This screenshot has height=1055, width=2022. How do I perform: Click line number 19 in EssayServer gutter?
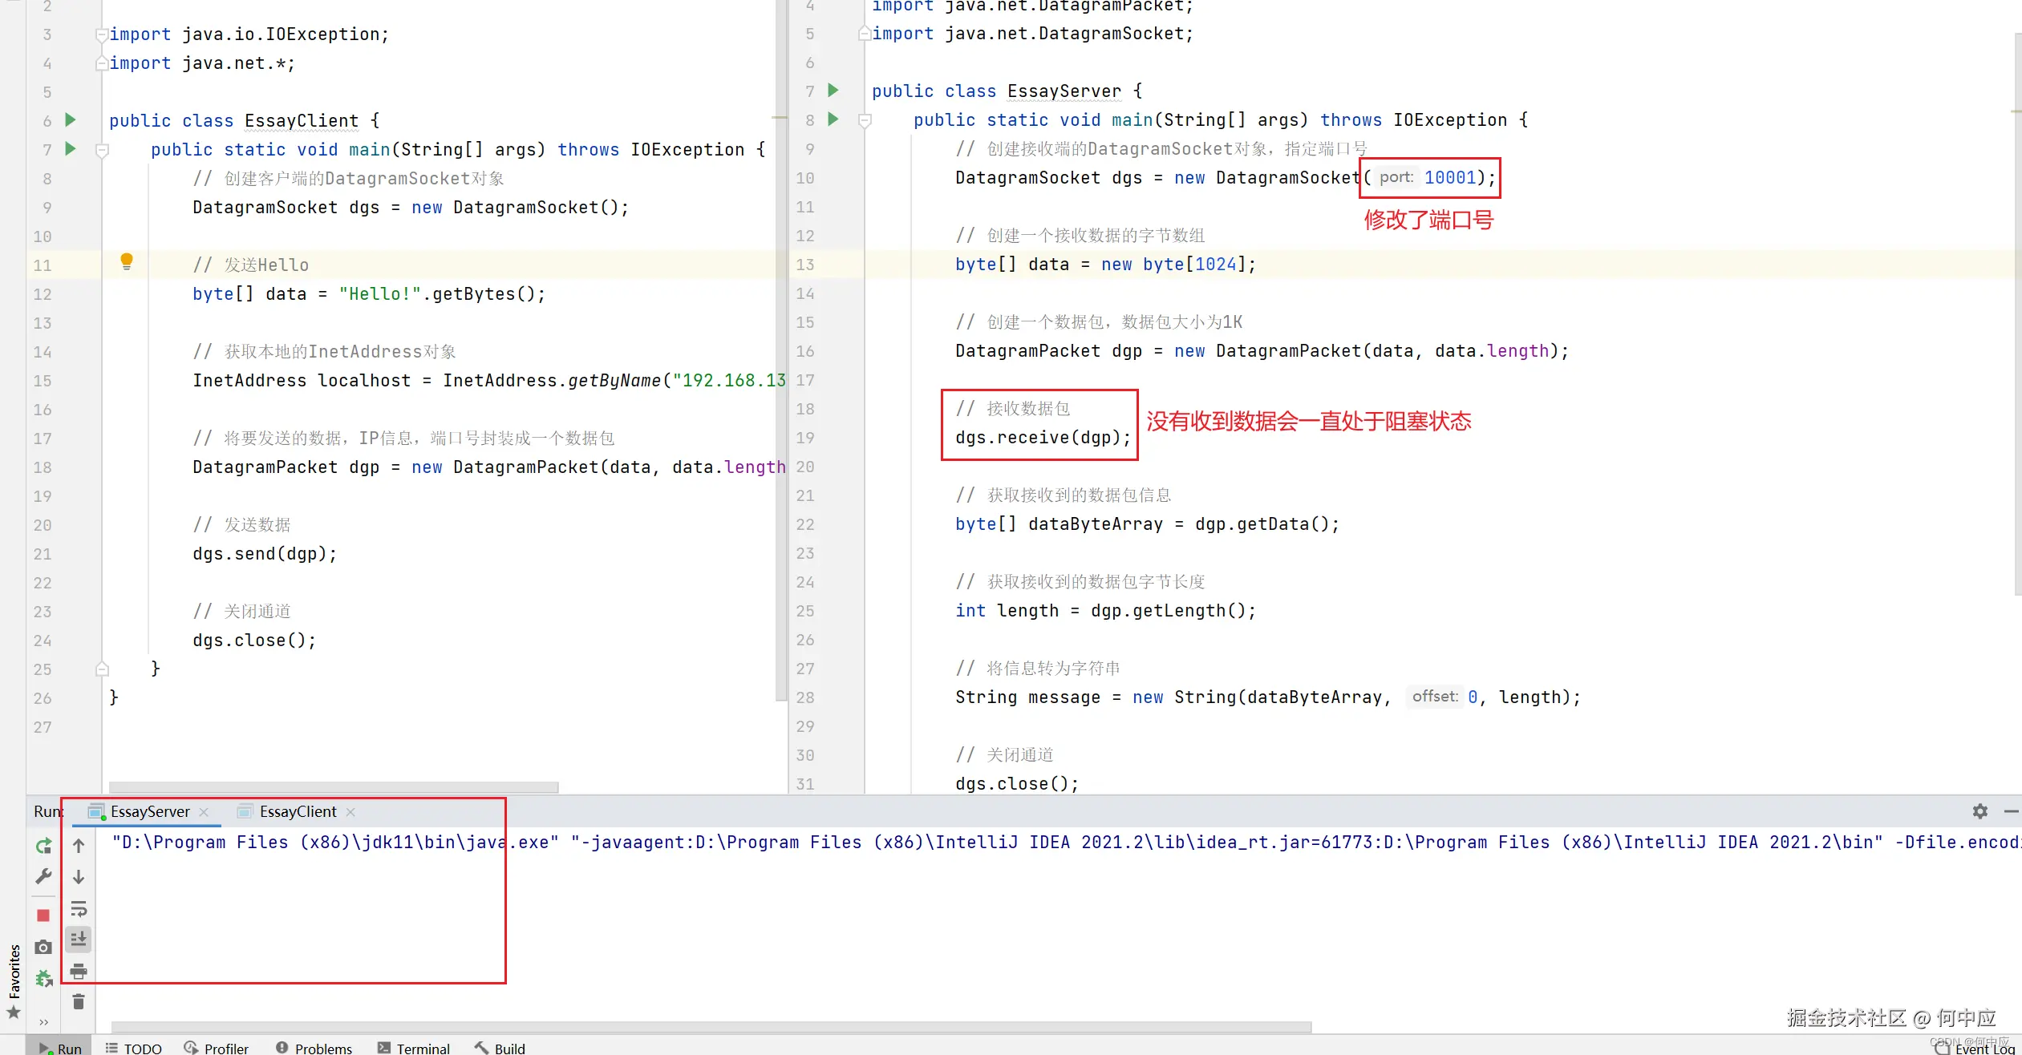805,438
